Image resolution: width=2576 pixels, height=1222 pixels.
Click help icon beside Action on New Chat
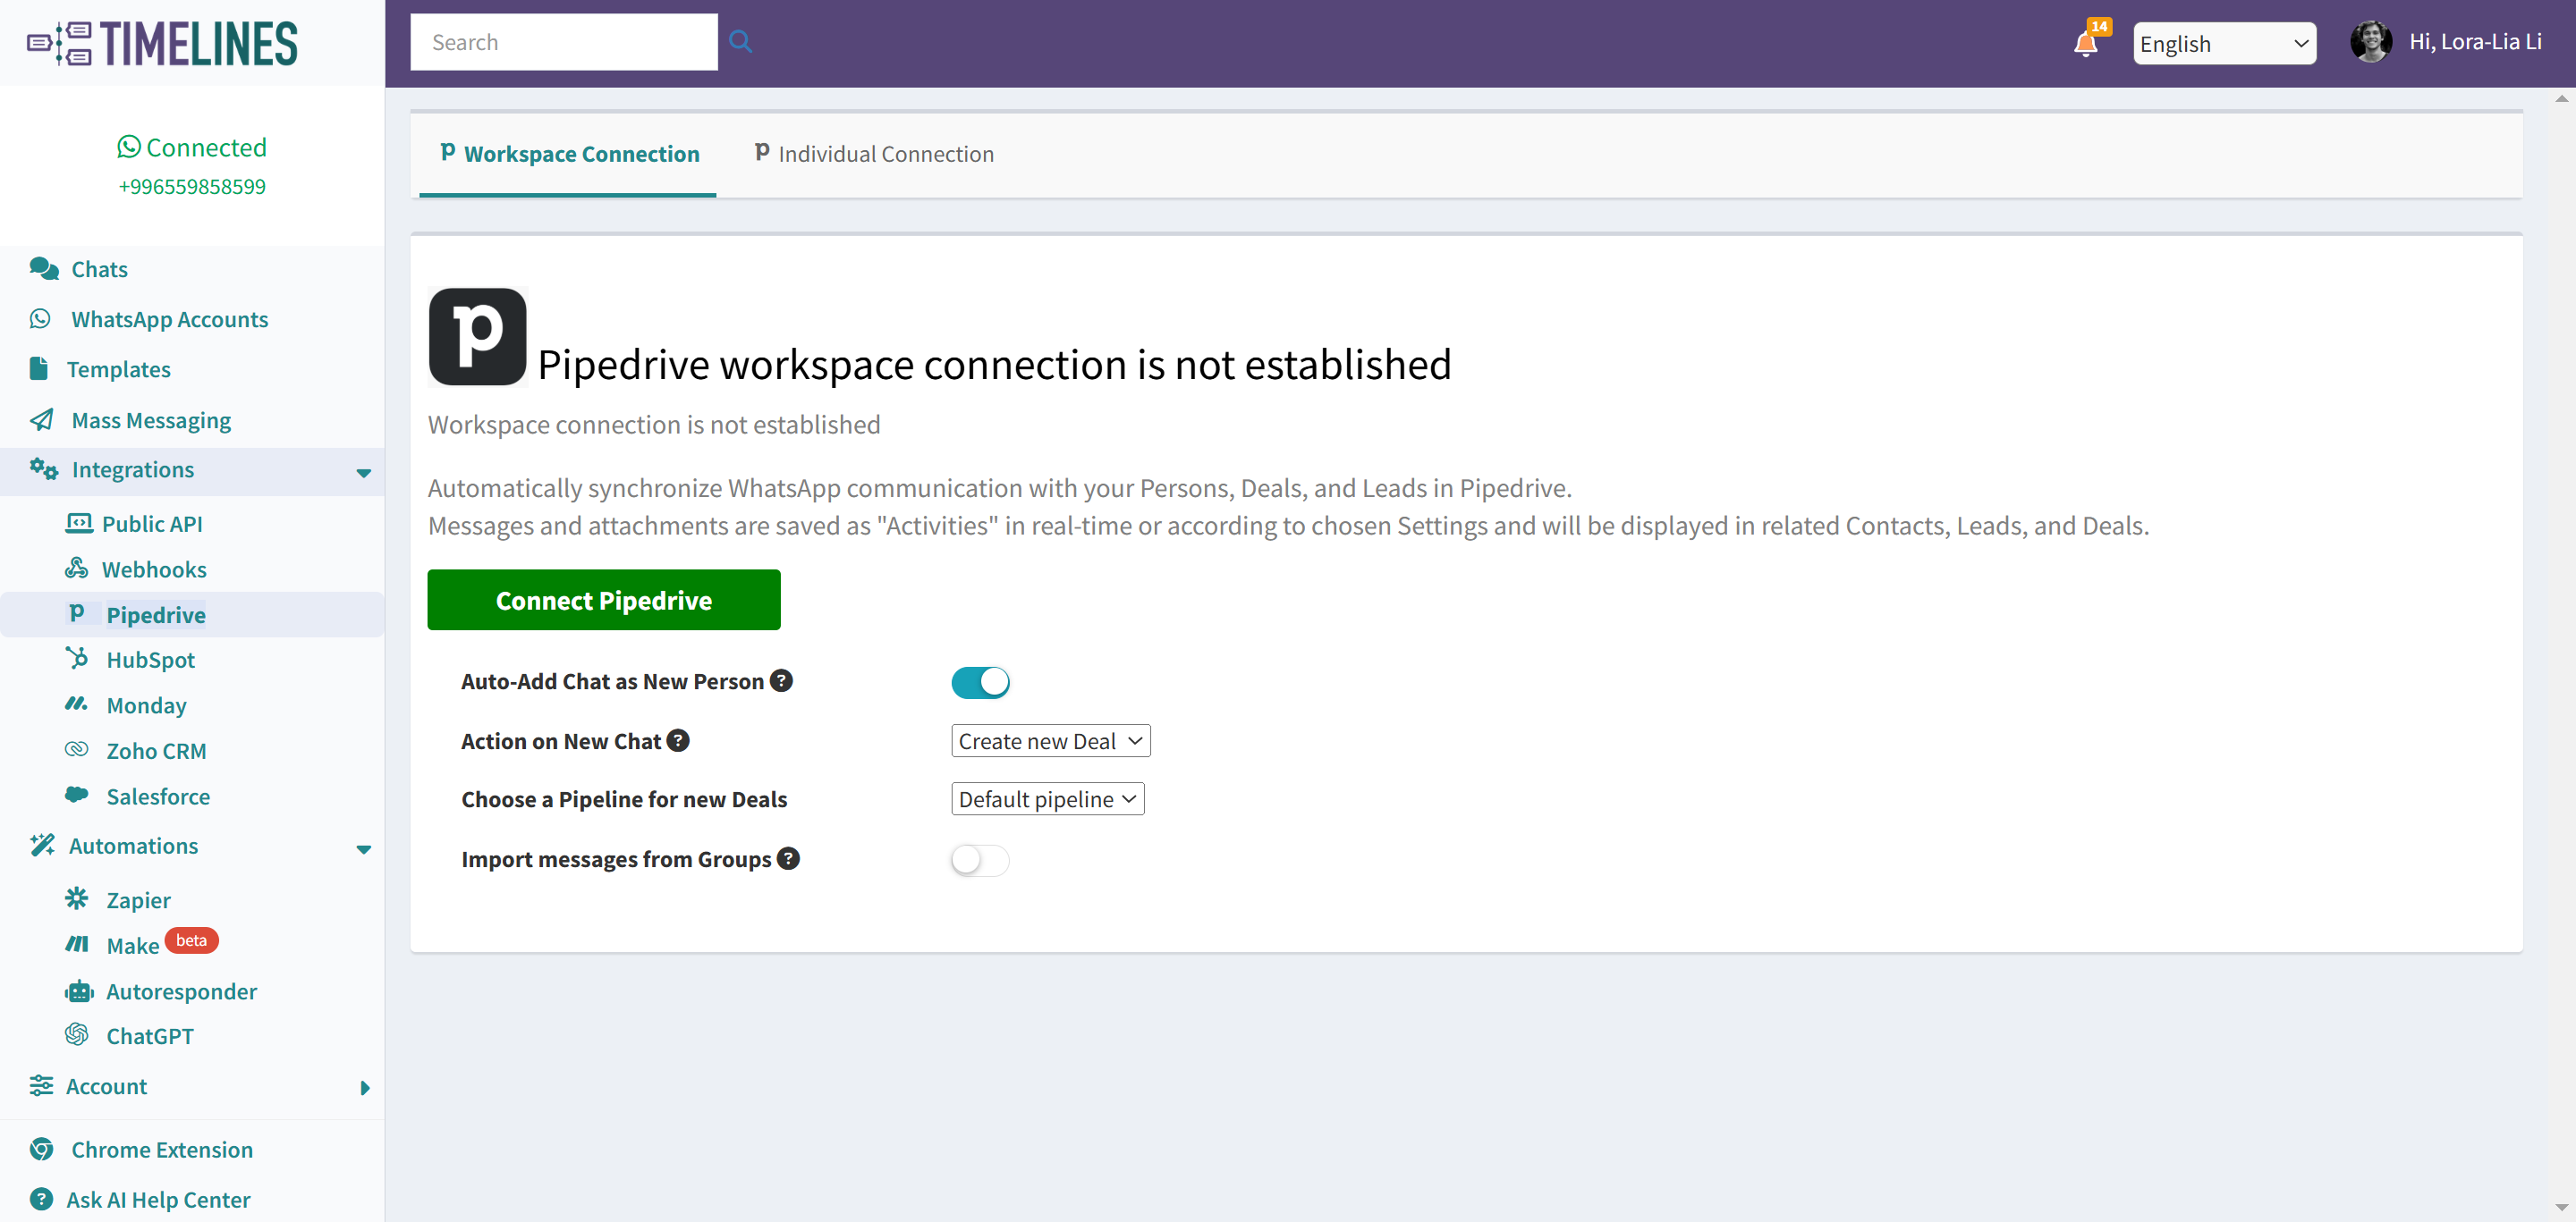click(x=678, y=740)
